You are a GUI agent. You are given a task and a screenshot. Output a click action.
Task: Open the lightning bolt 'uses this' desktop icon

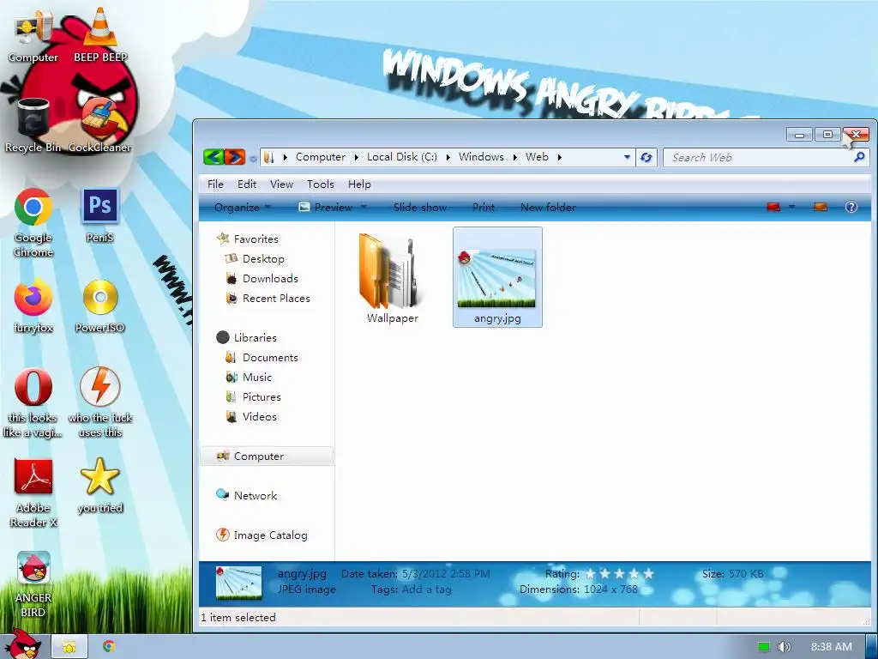point(100,402)
